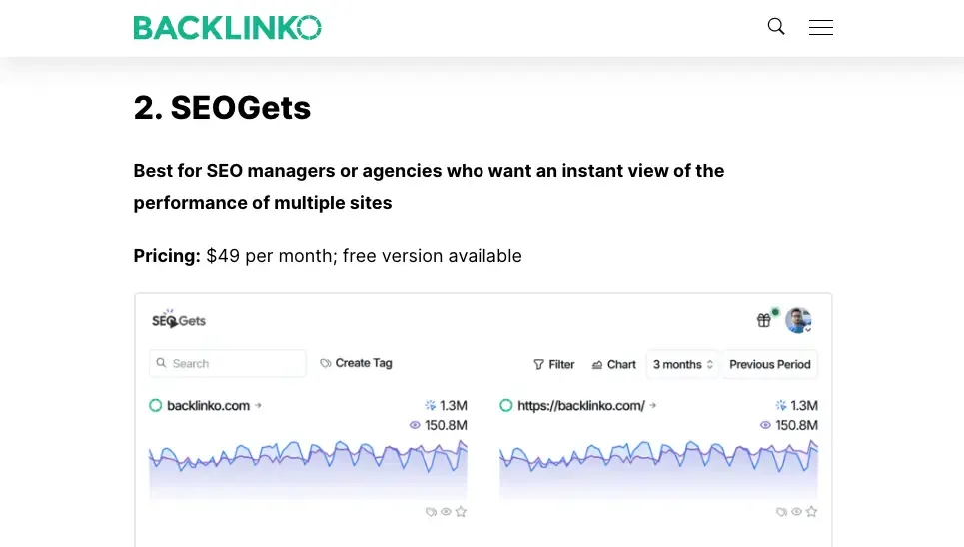
Task: Expand the 3 months date range dropdown
Action: [683, 365]
